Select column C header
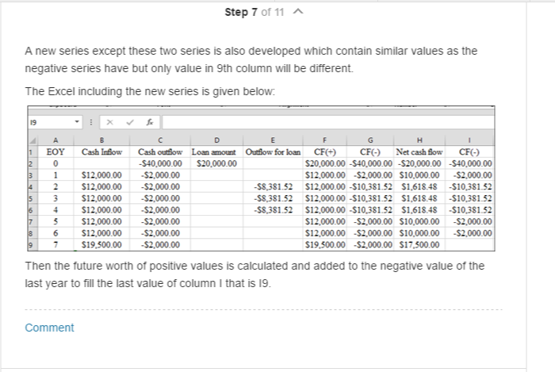Viewport: 555px width, 372px height. (x=160, y=140)
